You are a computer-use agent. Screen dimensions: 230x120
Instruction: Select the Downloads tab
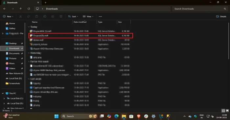click(21, 3)
